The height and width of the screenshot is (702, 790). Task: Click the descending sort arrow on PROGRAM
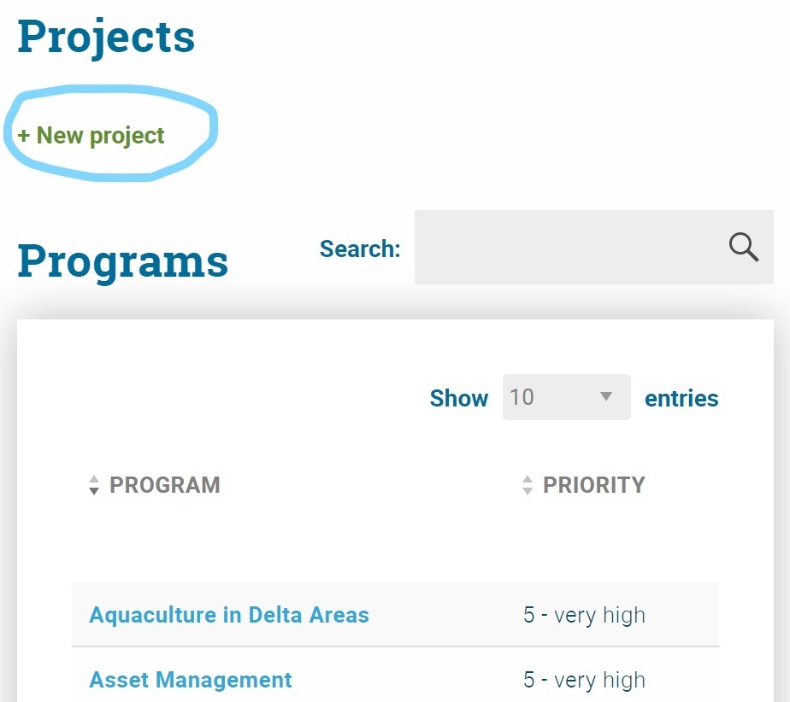[x=94, y=489]
